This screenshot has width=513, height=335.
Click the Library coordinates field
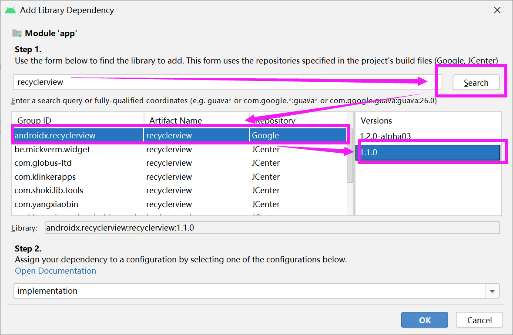(272, 228)
